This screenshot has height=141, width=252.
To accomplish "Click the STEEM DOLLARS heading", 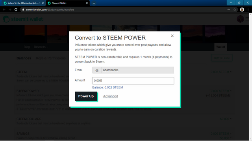I will tap(29, 119).
